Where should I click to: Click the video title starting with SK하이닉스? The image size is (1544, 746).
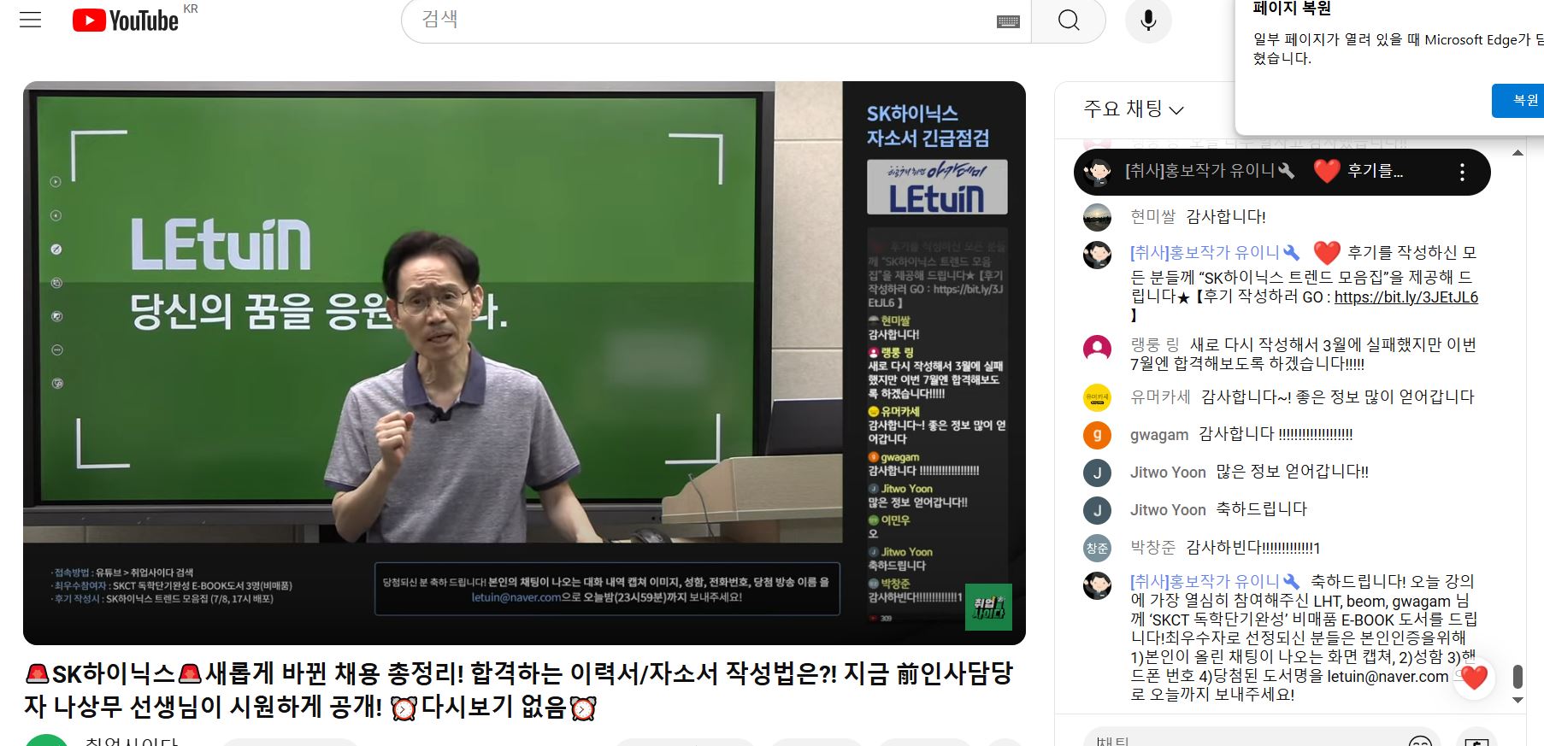coord(518,690)
